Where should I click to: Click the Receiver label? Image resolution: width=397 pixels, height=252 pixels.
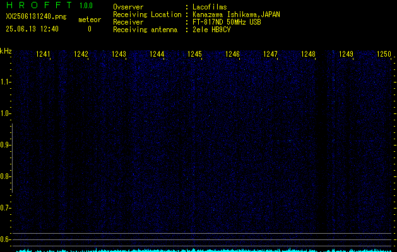(128, 22)
